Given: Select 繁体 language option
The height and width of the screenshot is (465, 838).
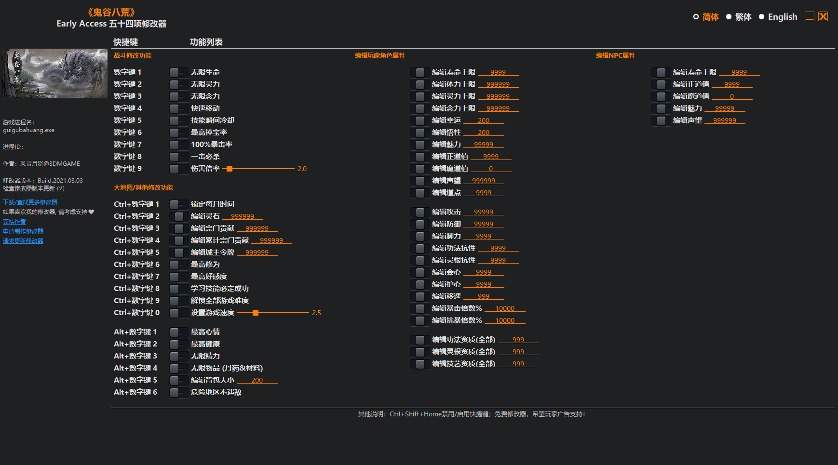Looking at the screenshot, I should 739,17.
